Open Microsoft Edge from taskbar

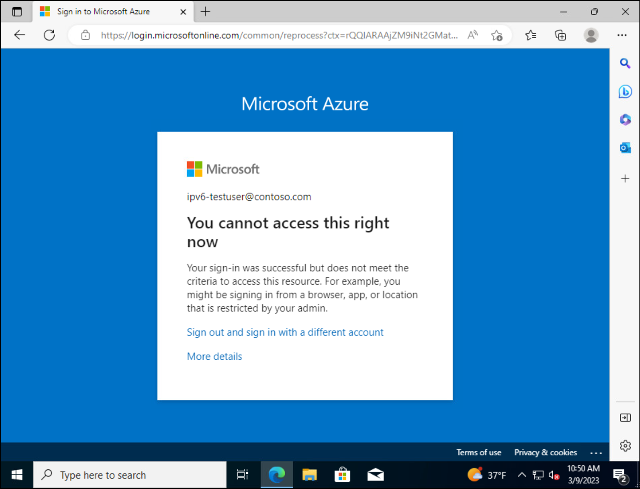click(277, 475)
